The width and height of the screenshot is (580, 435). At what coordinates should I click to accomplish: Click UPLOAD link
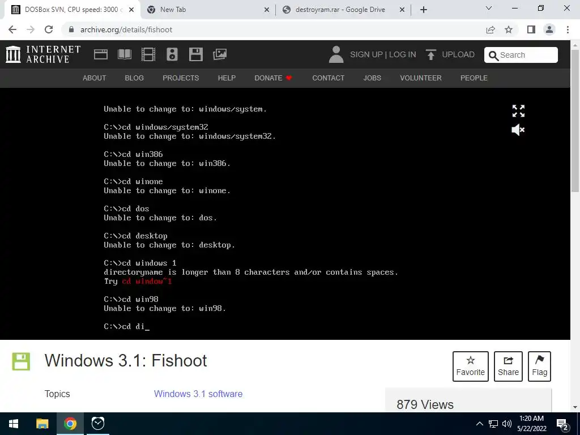[458, 54]
